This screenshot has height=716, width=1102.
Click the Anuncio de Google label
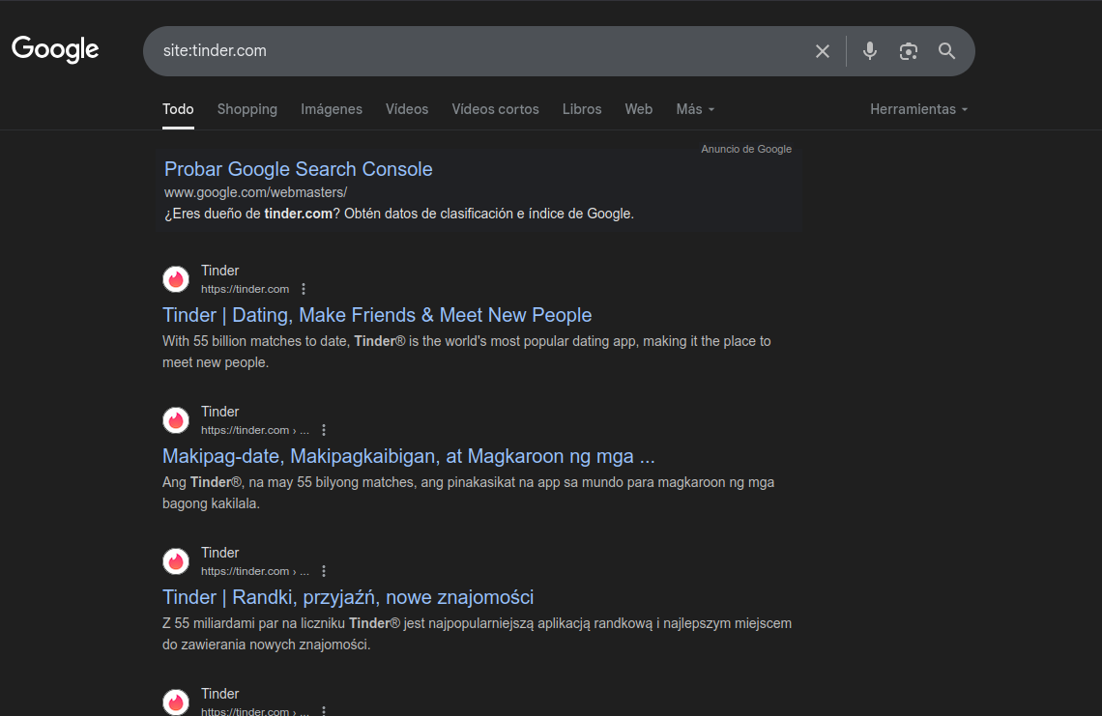[x=745, y=149]
